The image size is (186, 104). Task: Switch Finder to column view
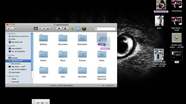44,29
